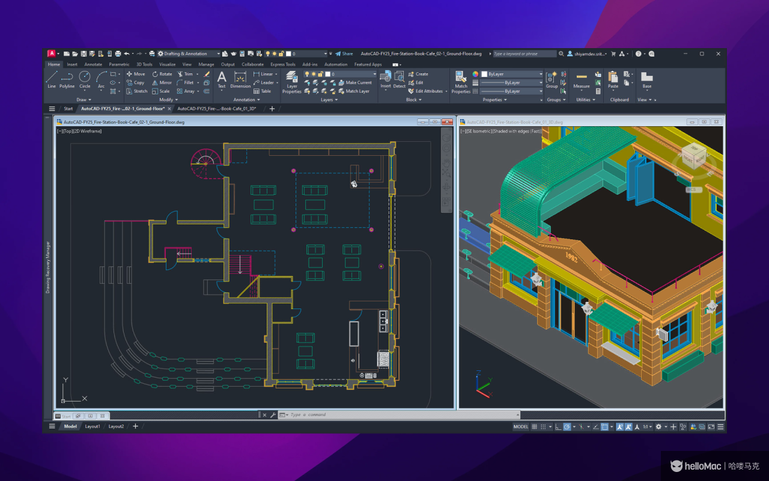Activate the Array tool
The image size is (769, 481).
tap(186, 91)
